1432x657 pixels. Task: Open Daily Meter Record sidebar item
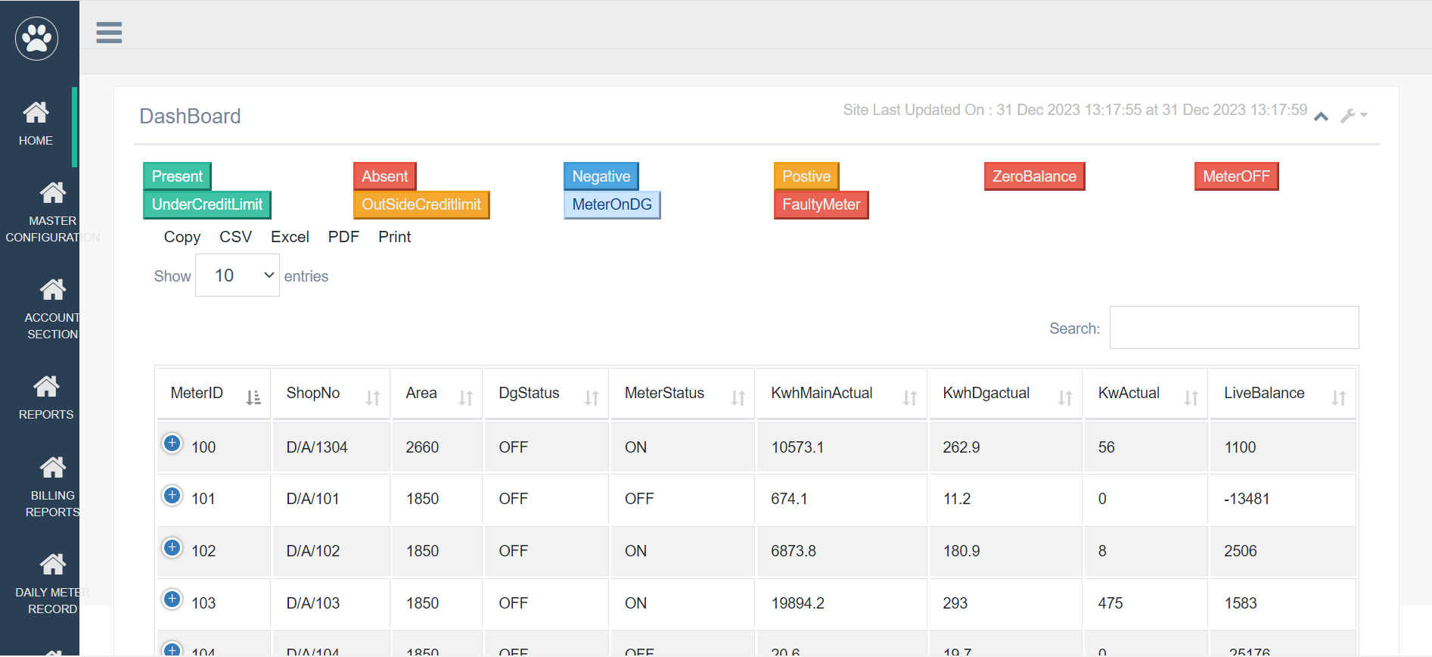(x=52, y=584)
